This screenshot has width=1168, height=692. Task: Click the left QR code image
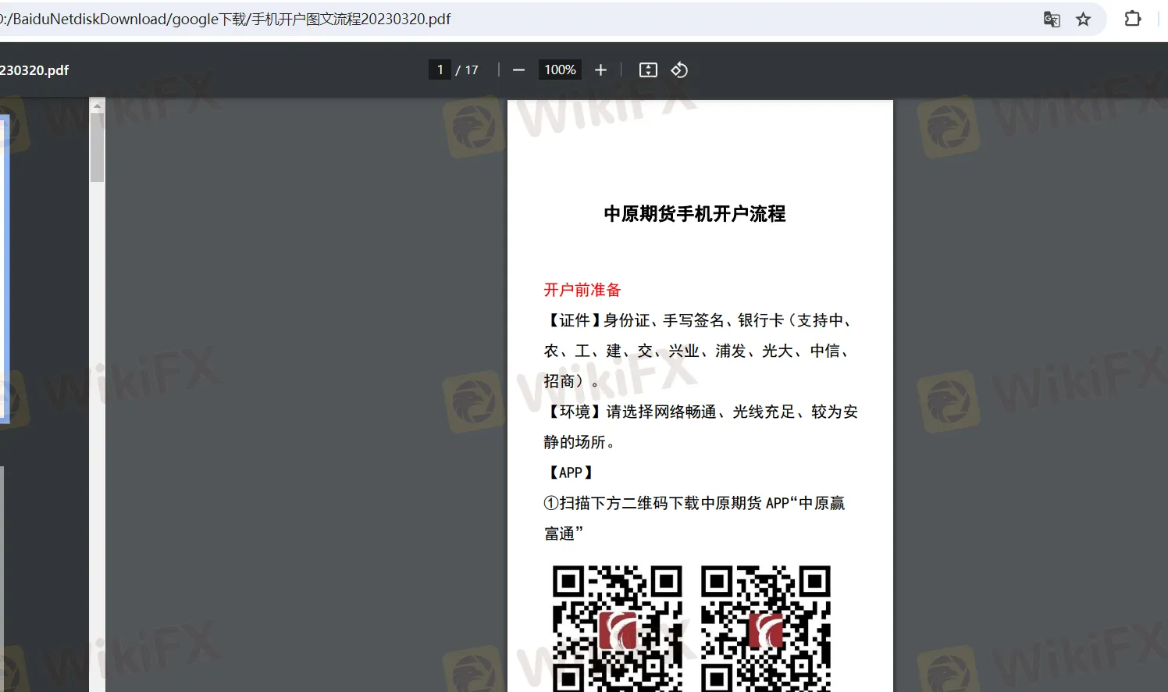pyautogui.click(x=617, y=628)
